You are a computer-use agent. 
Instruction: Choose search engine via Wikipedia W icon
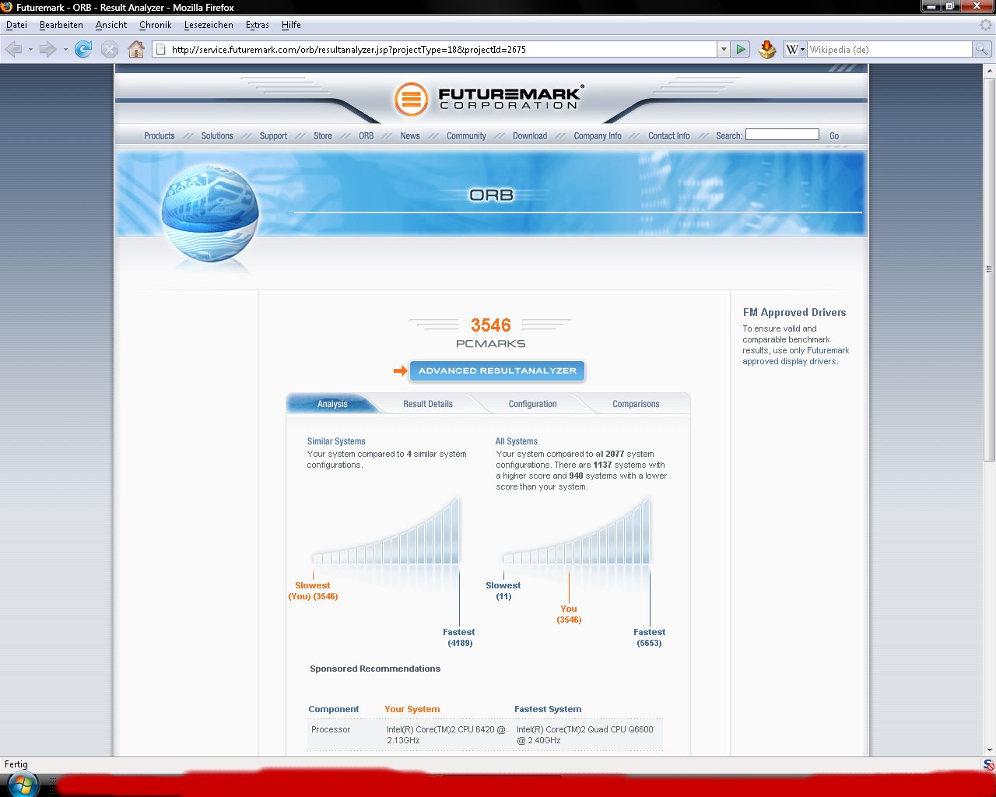[794, 49]
